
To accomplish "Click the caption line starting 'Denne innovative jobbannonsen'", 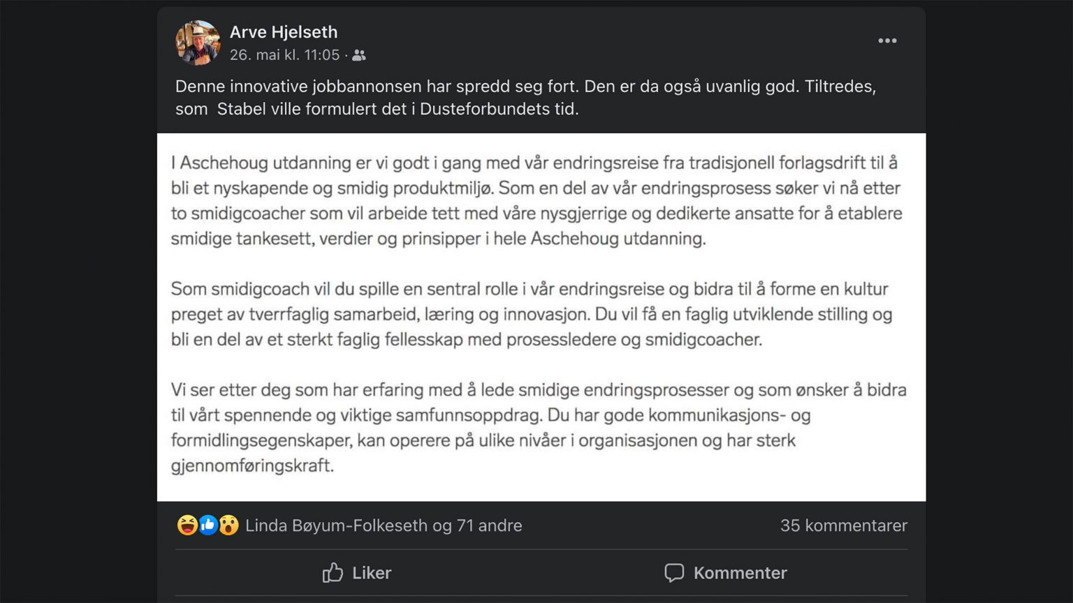I will 525,87.
